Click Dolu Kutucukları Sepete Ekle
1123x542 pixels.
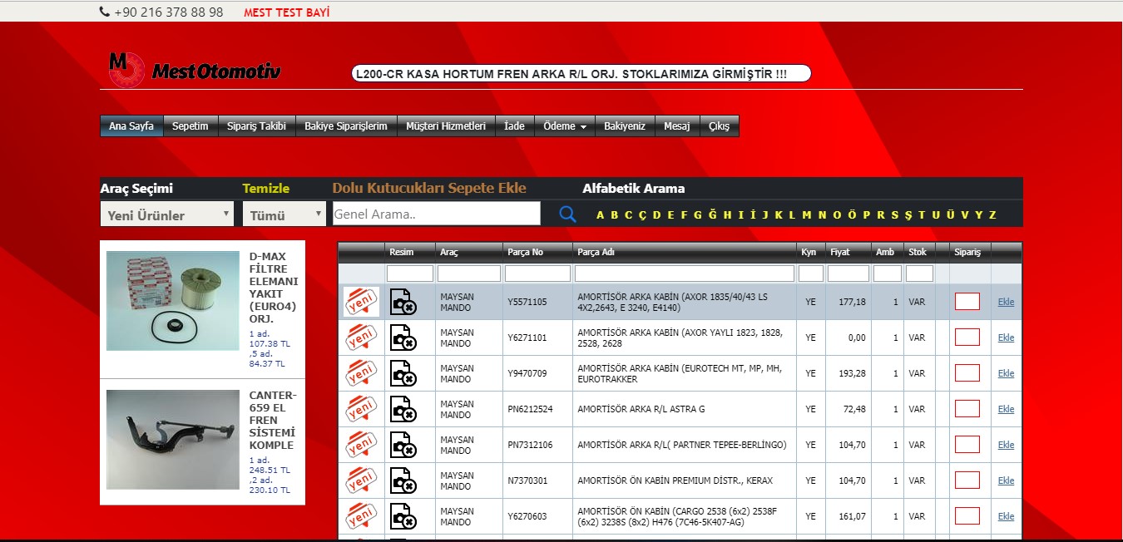429,188
